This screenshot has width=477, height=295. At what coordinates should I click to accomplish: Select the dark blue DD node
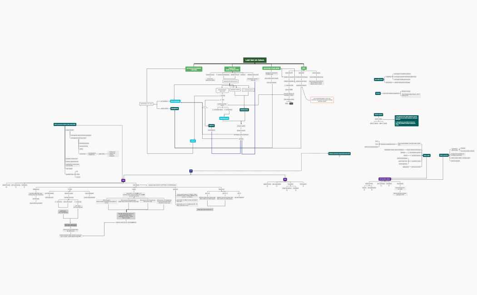[x=191, y=171]
